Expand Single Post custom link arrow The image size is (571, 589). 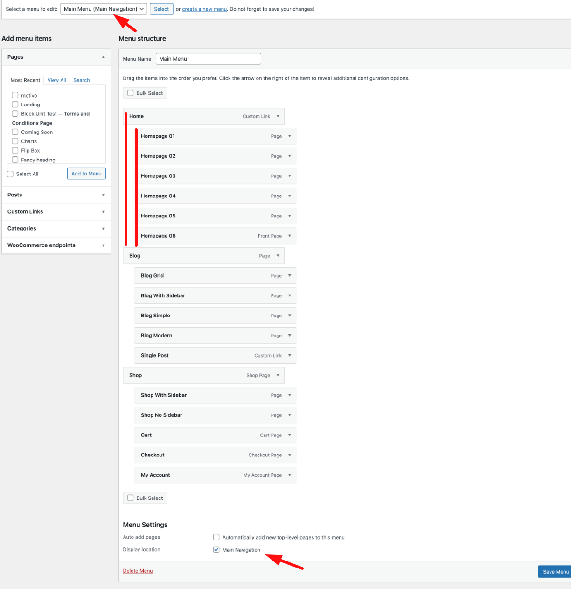(290, 355)
